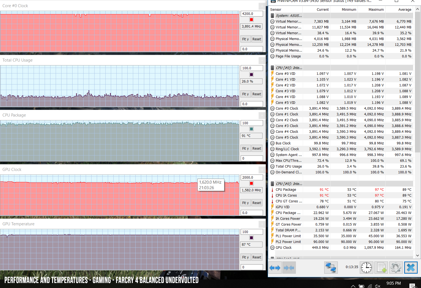Pick the red color swatch for Core #0 Clock
The width and height of the screenshot is (421, 288).
click(x=251, y=20)
